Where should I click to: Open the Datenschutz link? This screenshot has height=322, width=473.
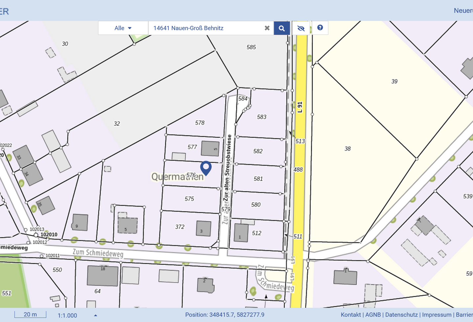click(401, 315)
